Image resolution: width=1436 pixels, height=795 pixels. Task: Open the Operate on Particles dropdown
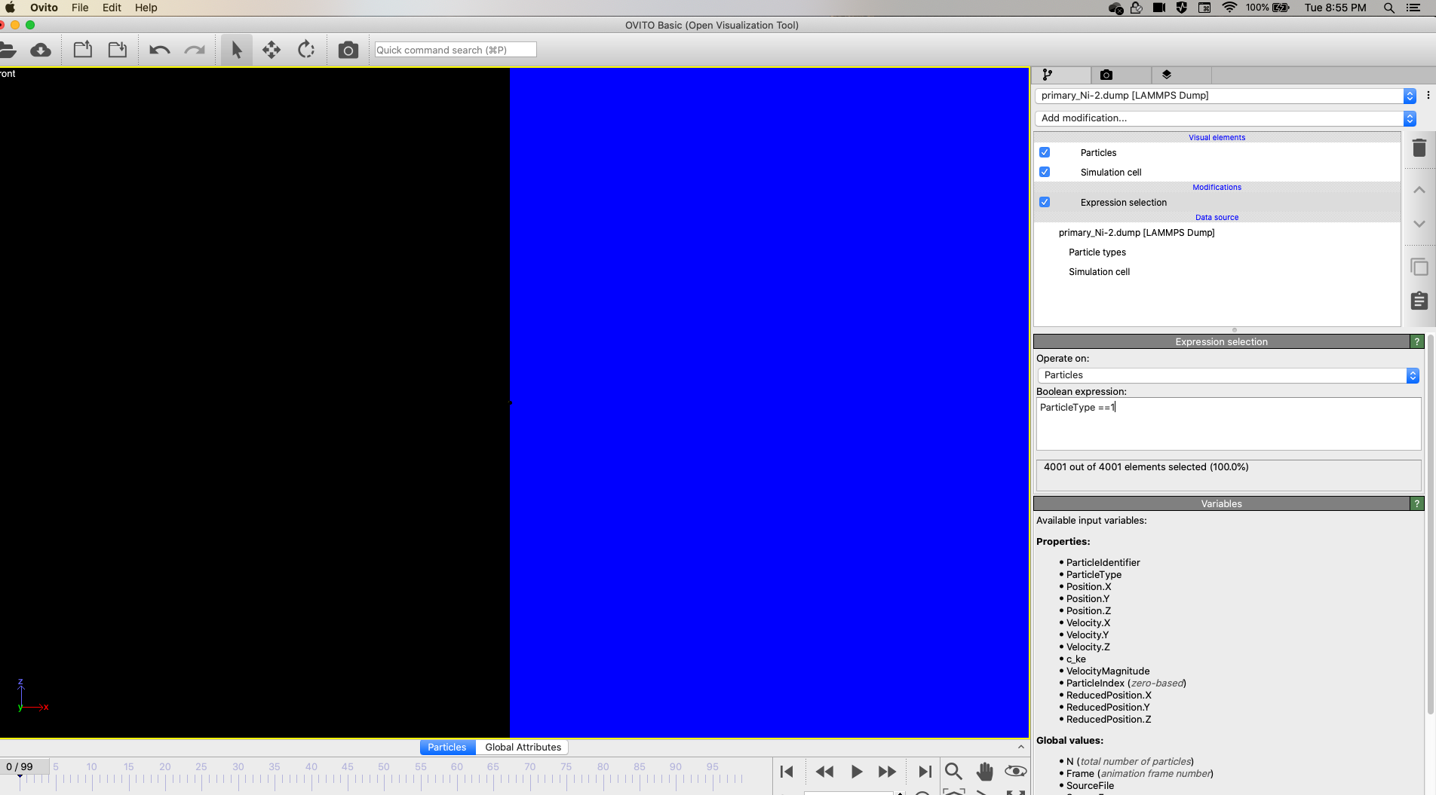[x=1228, y=375]
